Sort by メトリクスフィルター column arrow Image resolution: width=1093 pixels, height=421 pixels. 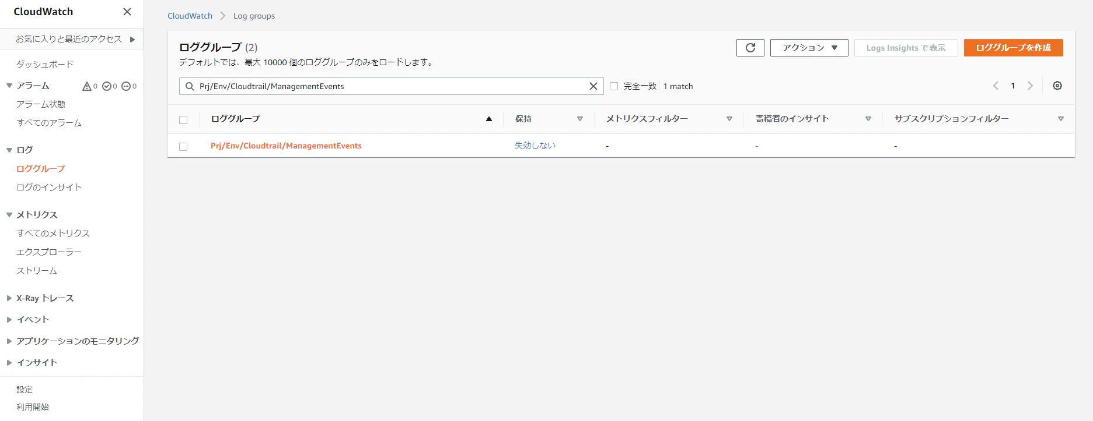729,119
